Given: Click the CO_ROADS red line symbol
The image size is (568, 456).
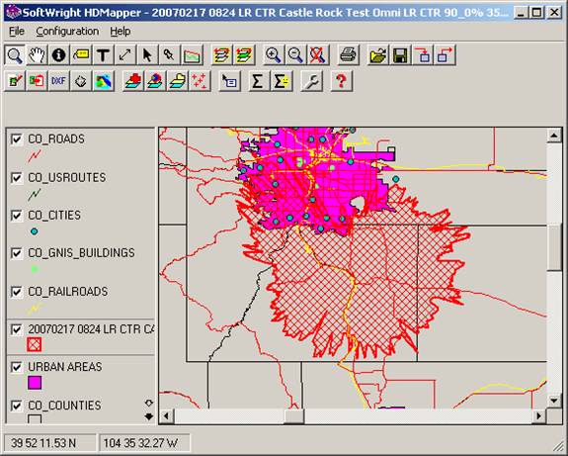Looking at the screenshot, I should [35, 155].
